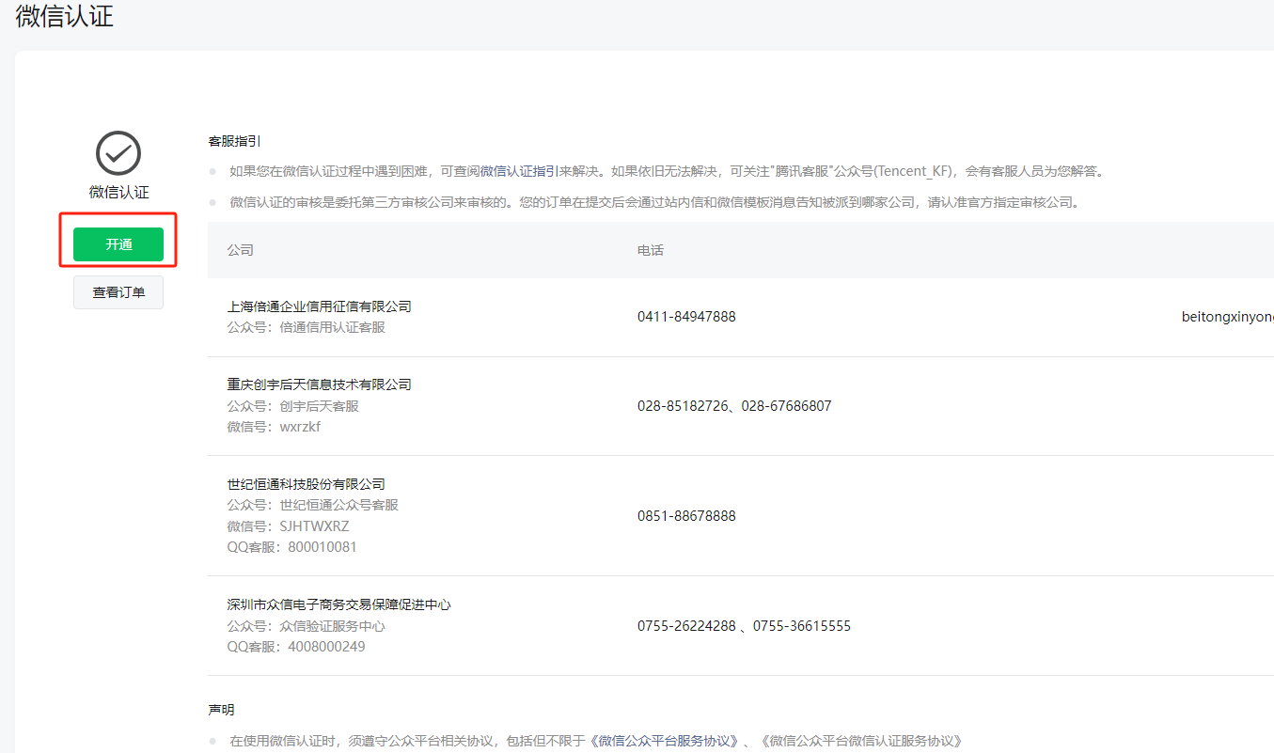Select company 世纪恒通科技股份有限公司
The height and width of the screenshot is (753, 1274).
tap(307, 484)
